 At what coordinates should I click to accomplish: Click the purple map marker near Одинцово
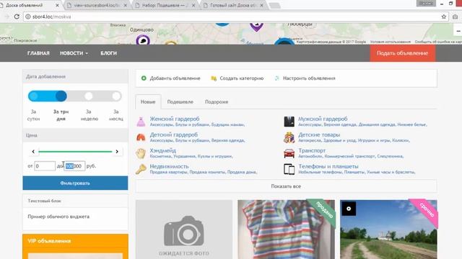point(143,40)
